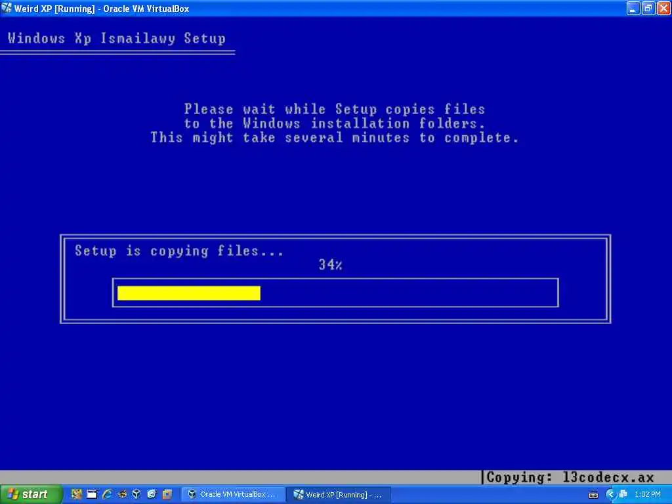
Task: Click the 1:02 PM clock
Action: coord(648,495)
